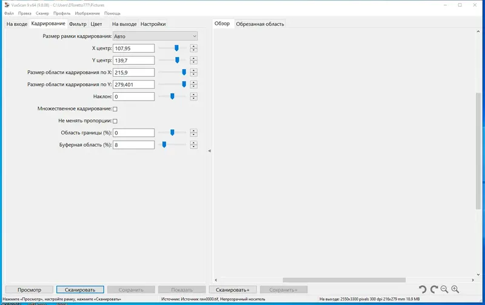The height and width of the screenshot is (305, 485).
Task: Click the crop size X spinner stepper
Action: coord(193,72)
